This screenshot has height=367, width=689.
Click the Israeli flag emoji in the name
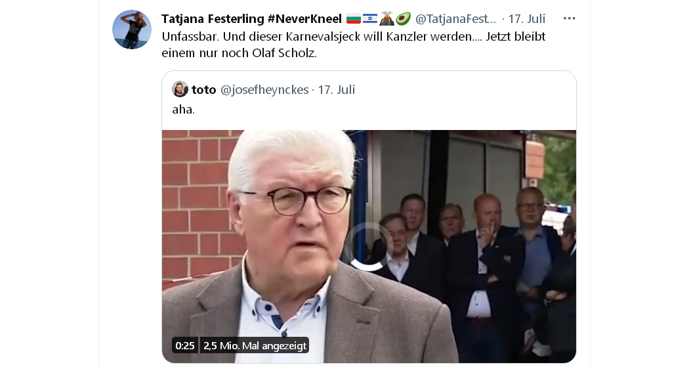pyautogui.click(x=370, y=18)
